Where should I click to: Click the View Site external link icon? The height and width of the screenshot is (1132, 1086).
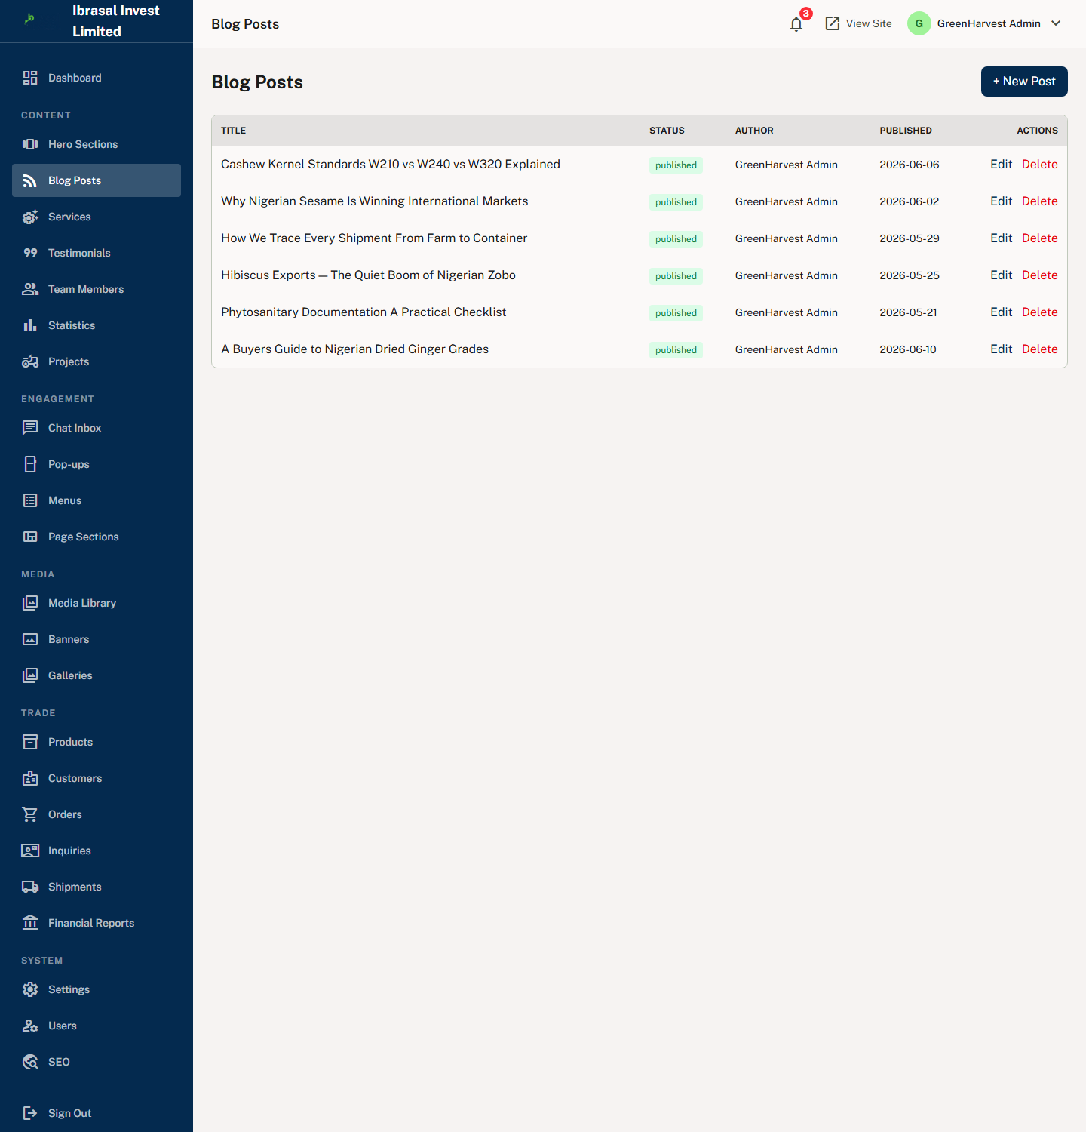pyautogui.click(x=833, y=23)
